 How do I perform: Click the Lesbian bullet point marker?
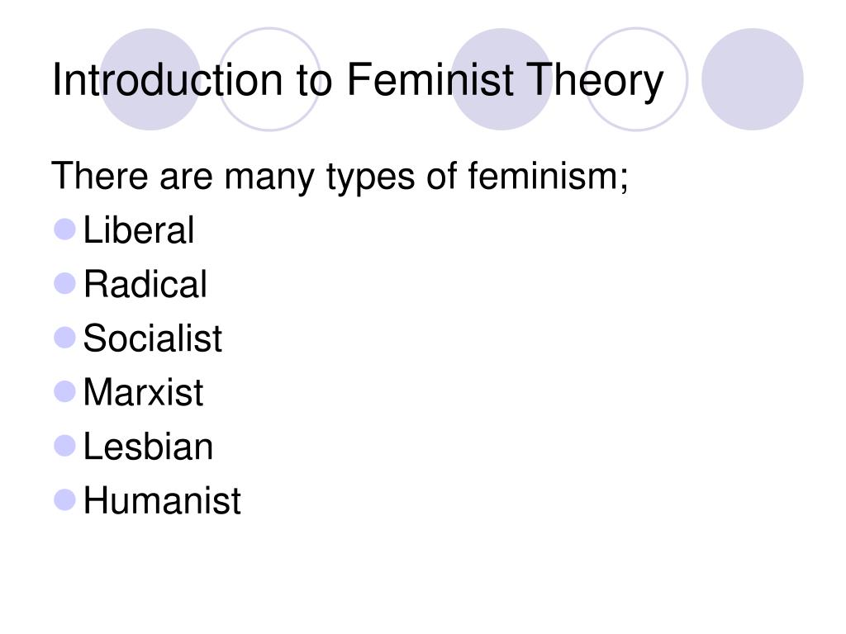64,446
